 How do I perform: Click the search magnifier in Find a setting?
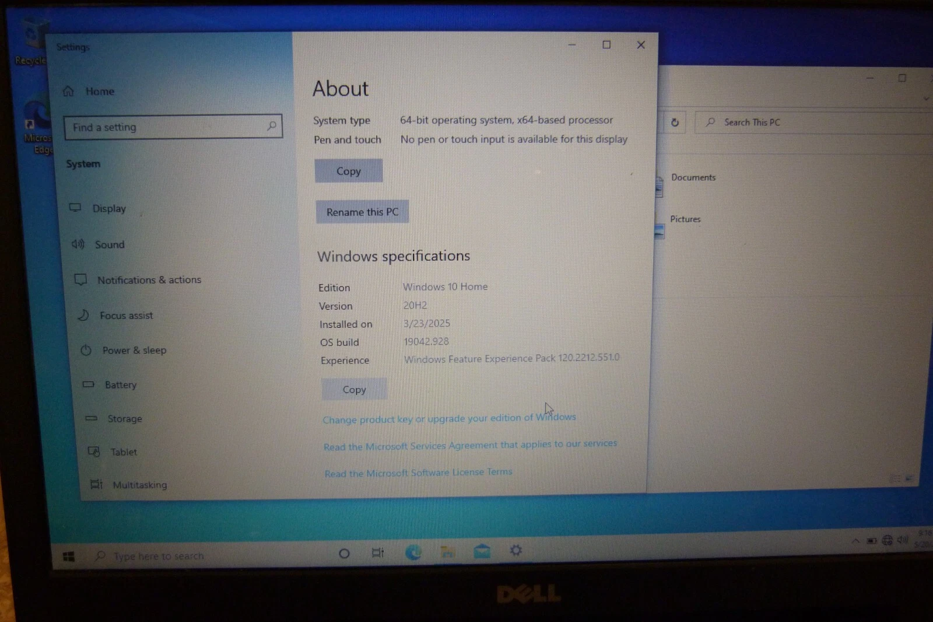point(272,125)
